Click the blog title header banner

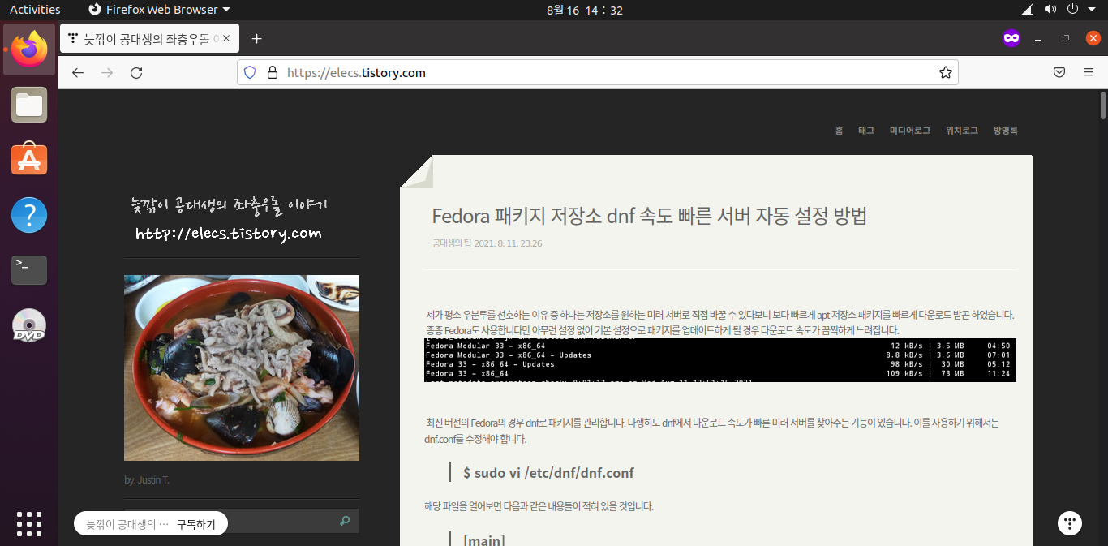pos(230,219)
